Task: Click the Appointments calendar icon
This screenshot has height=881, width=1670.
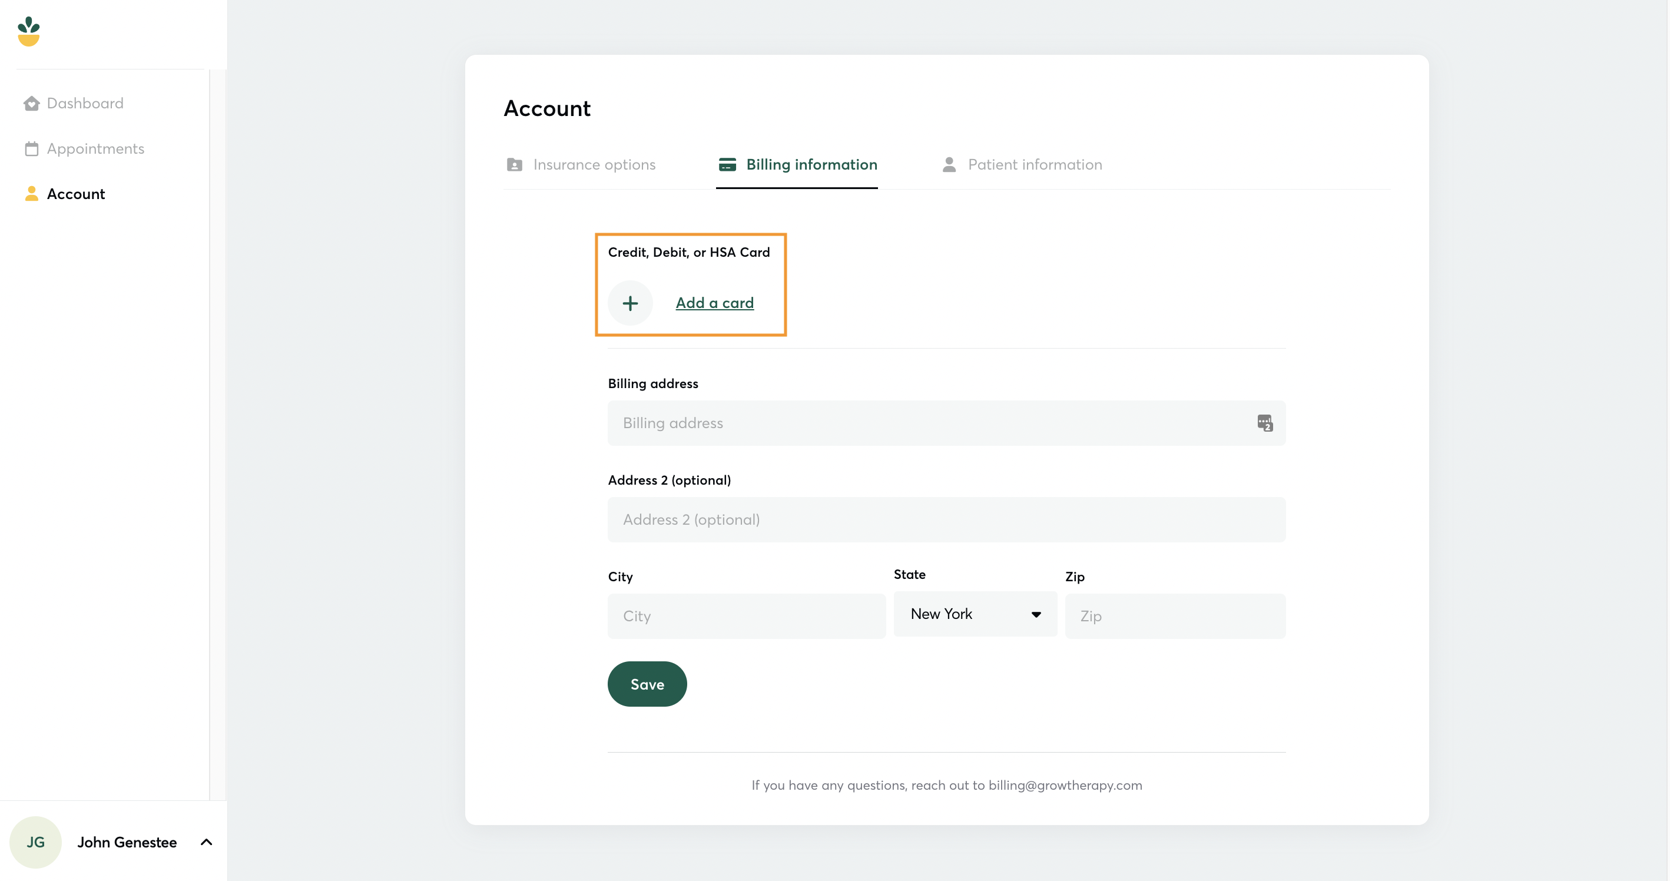Action: tap(31, 149)
